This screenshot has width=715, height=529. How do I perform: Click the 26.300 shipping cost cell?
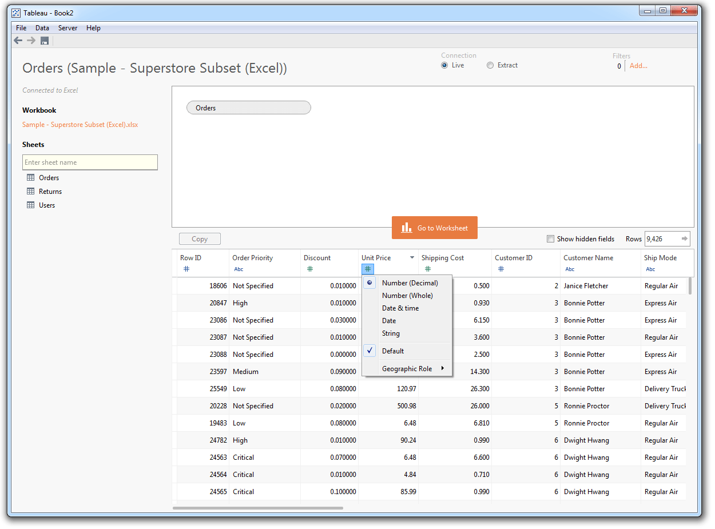tap(455, 388)
